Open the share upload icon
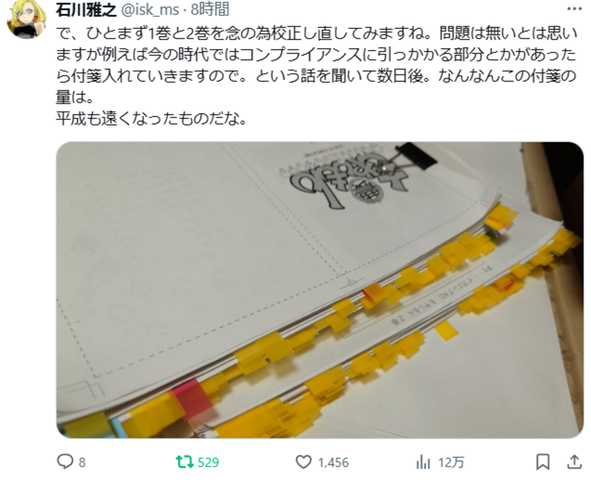The width and height of the screenshot is (591, 480). click(575, 462)
